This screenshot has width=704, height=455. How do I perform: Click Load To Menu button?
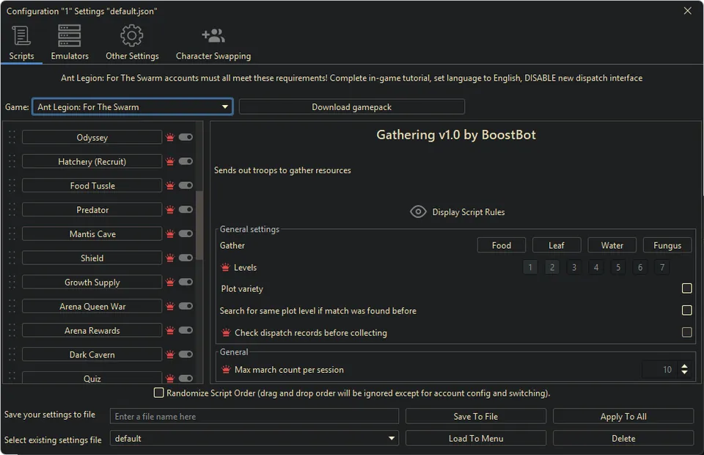tap(475, 438)
